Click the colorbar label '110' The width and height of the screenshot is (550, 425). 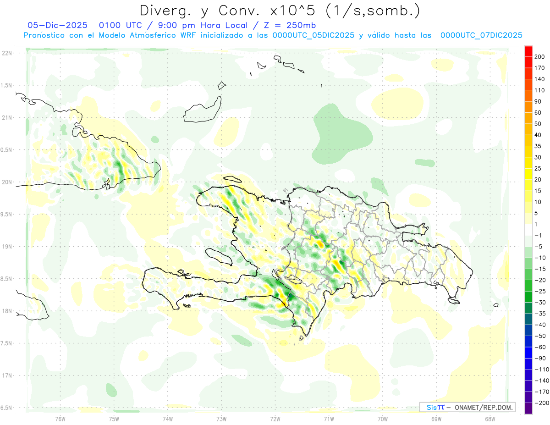coord(539,90)
